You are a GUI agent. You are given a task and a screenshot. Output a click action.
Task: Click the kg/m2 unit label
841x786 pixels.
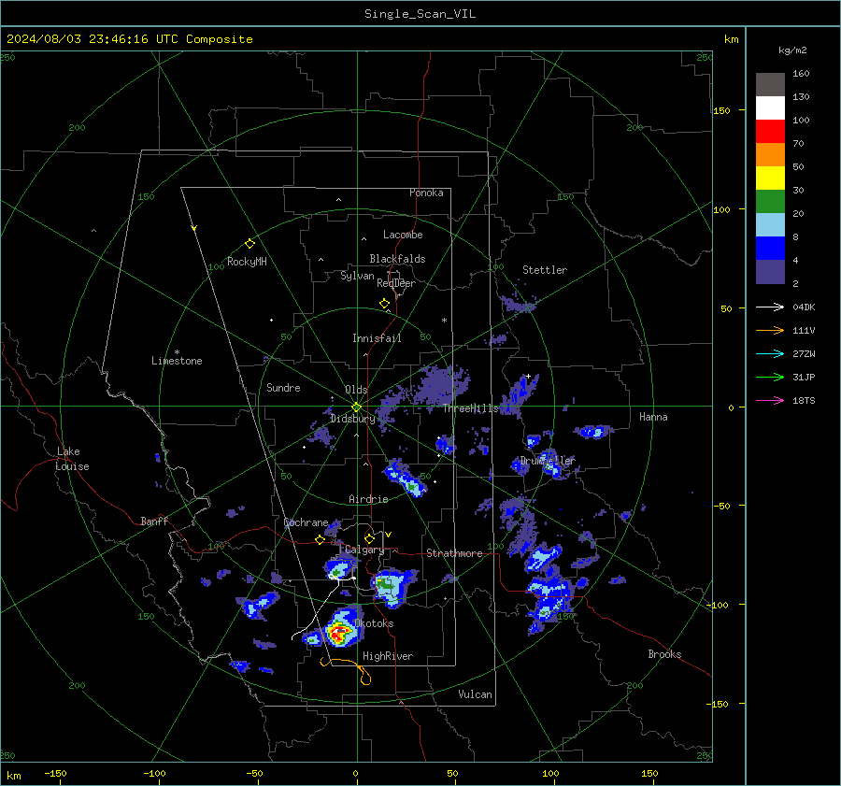coord(792,50)
